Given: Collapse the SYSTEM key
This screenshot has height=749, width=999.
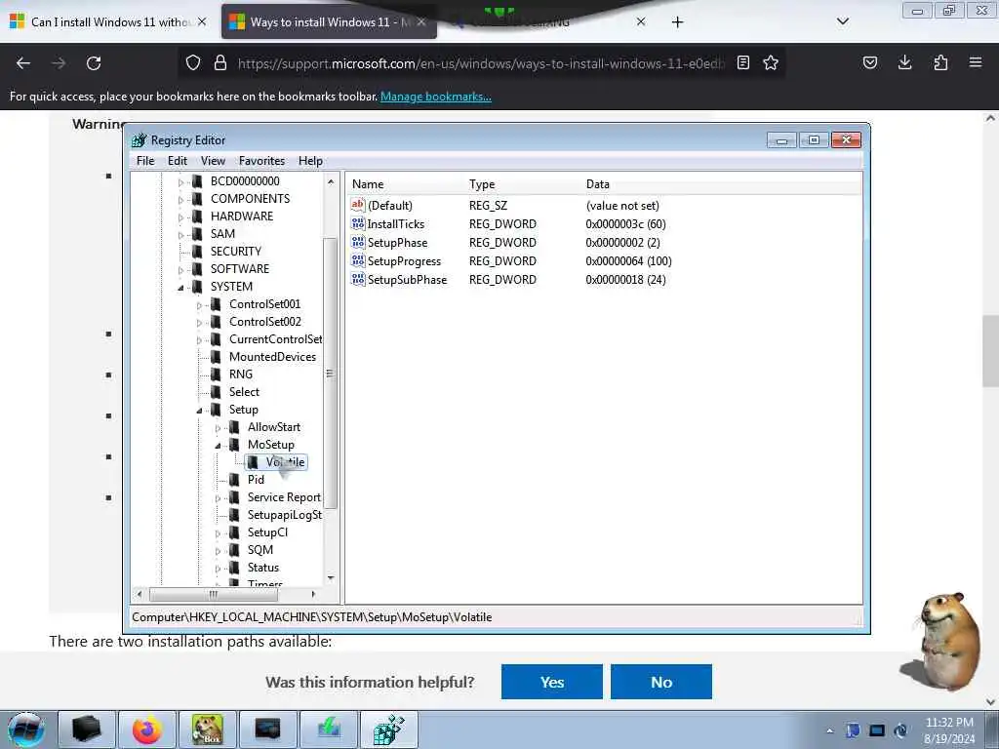Looking at the screenshot, I should pos(180,288).
